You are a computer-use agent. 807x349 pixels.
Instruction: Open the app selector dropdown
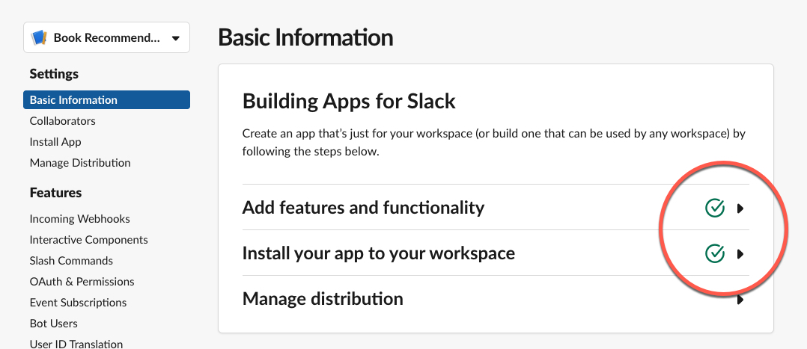[175, 38]
